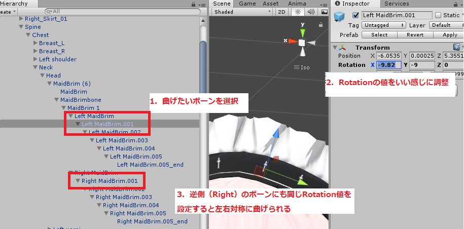Open the Layer dropdown
This screenshot has height=229, width=464.
coord(446,25)
